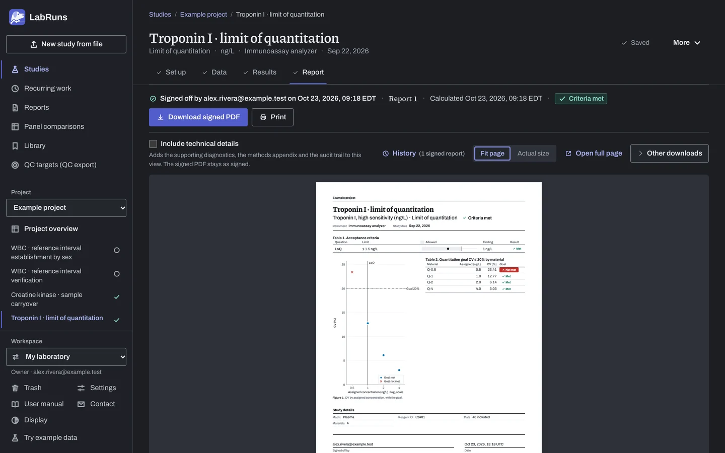This screenshot has height=453, width=725.
Task: Click Download signed PDF button
Action: [198, 117]
